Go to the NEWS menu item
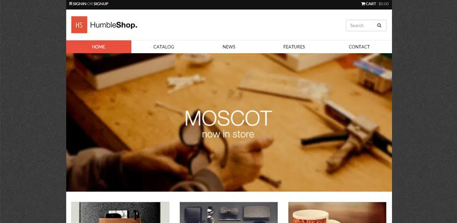Viewport: 457px width, 223px height. pyautogui.click(x=229, y=47)
